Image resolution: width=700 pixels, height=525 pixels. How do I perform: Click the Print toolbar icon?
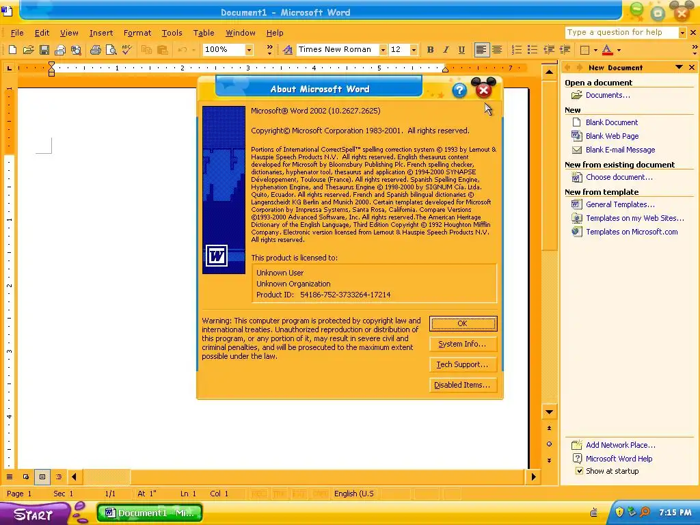pos(95,49)
